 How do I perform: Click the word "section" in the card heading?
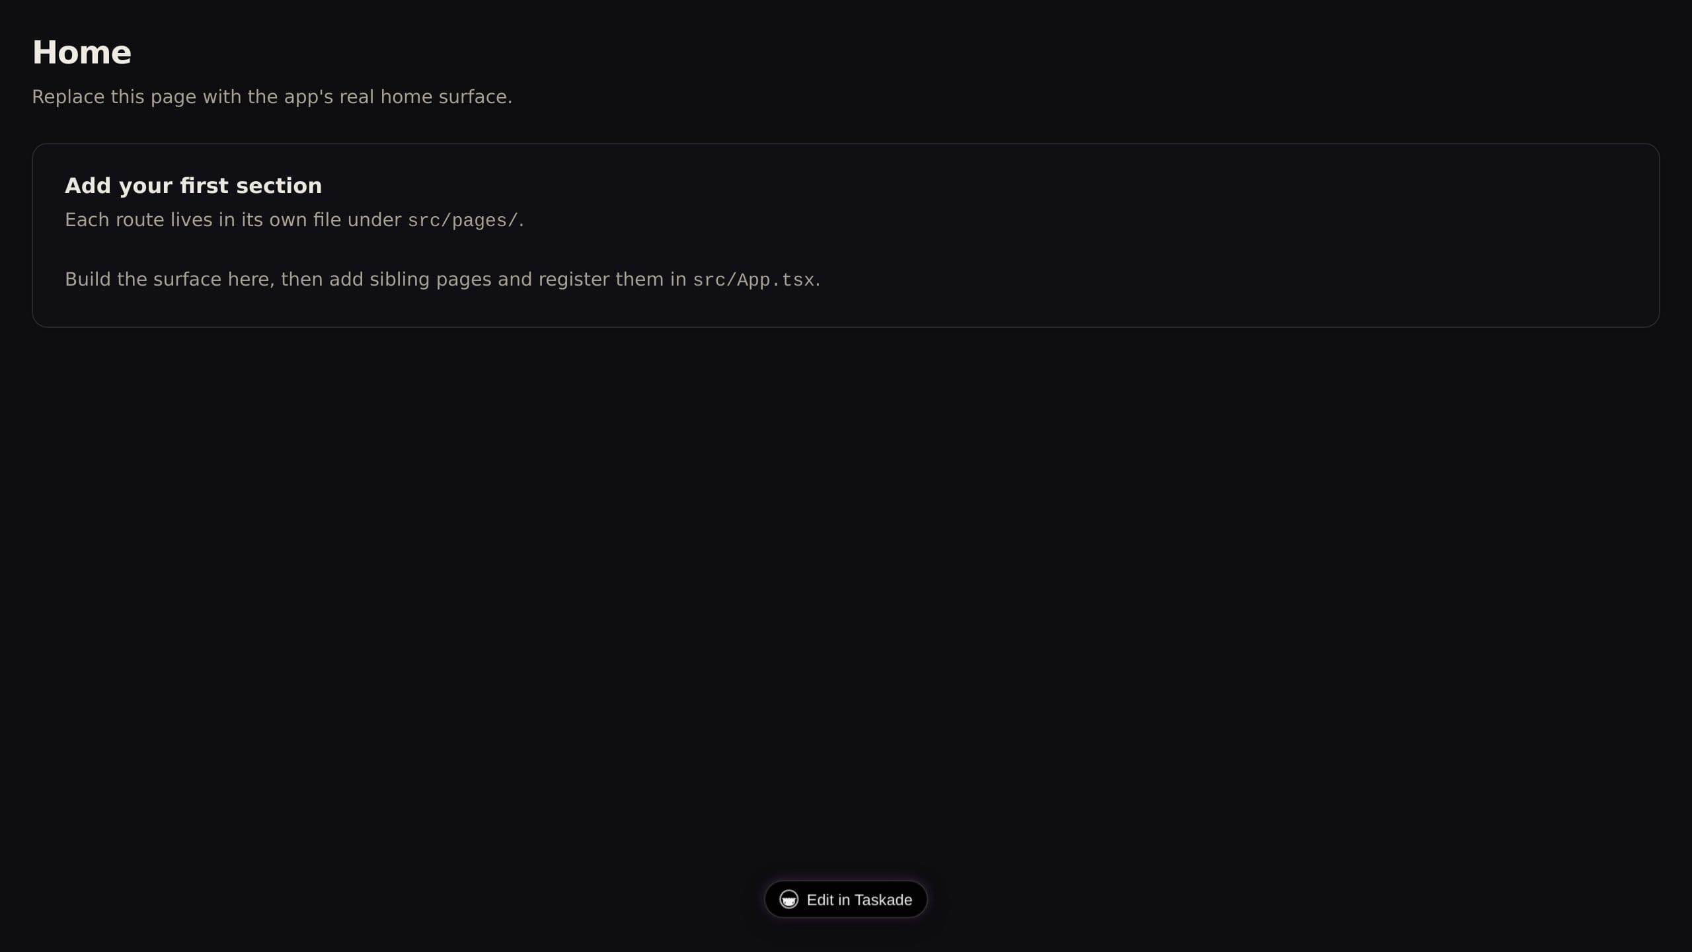pos(279,186)
